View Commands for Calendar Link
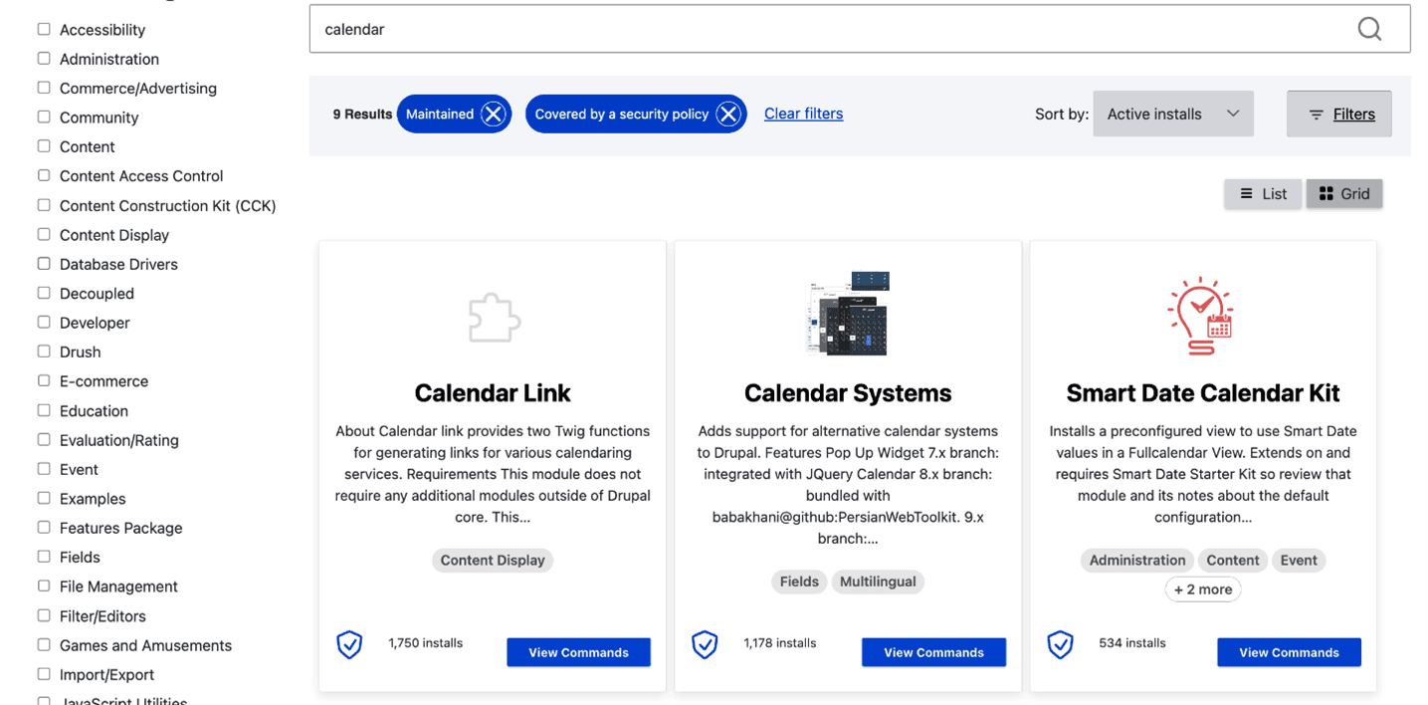Image resolution: width=1428 pixels, height=705 pixels. [x=578, y=652]
